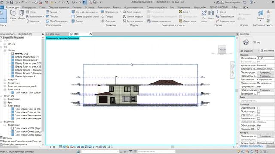Click Изменить button for Параметры в... camera row
The width and height of the screenshot is (275, 154).
click(265, 136)
